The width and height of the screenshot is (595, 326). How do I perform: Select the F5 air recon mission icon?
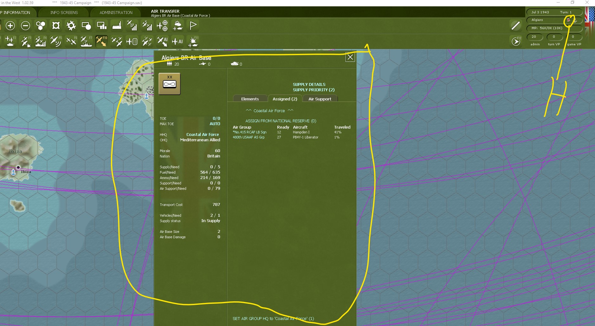pyautogui.click(x=56, y=41)
